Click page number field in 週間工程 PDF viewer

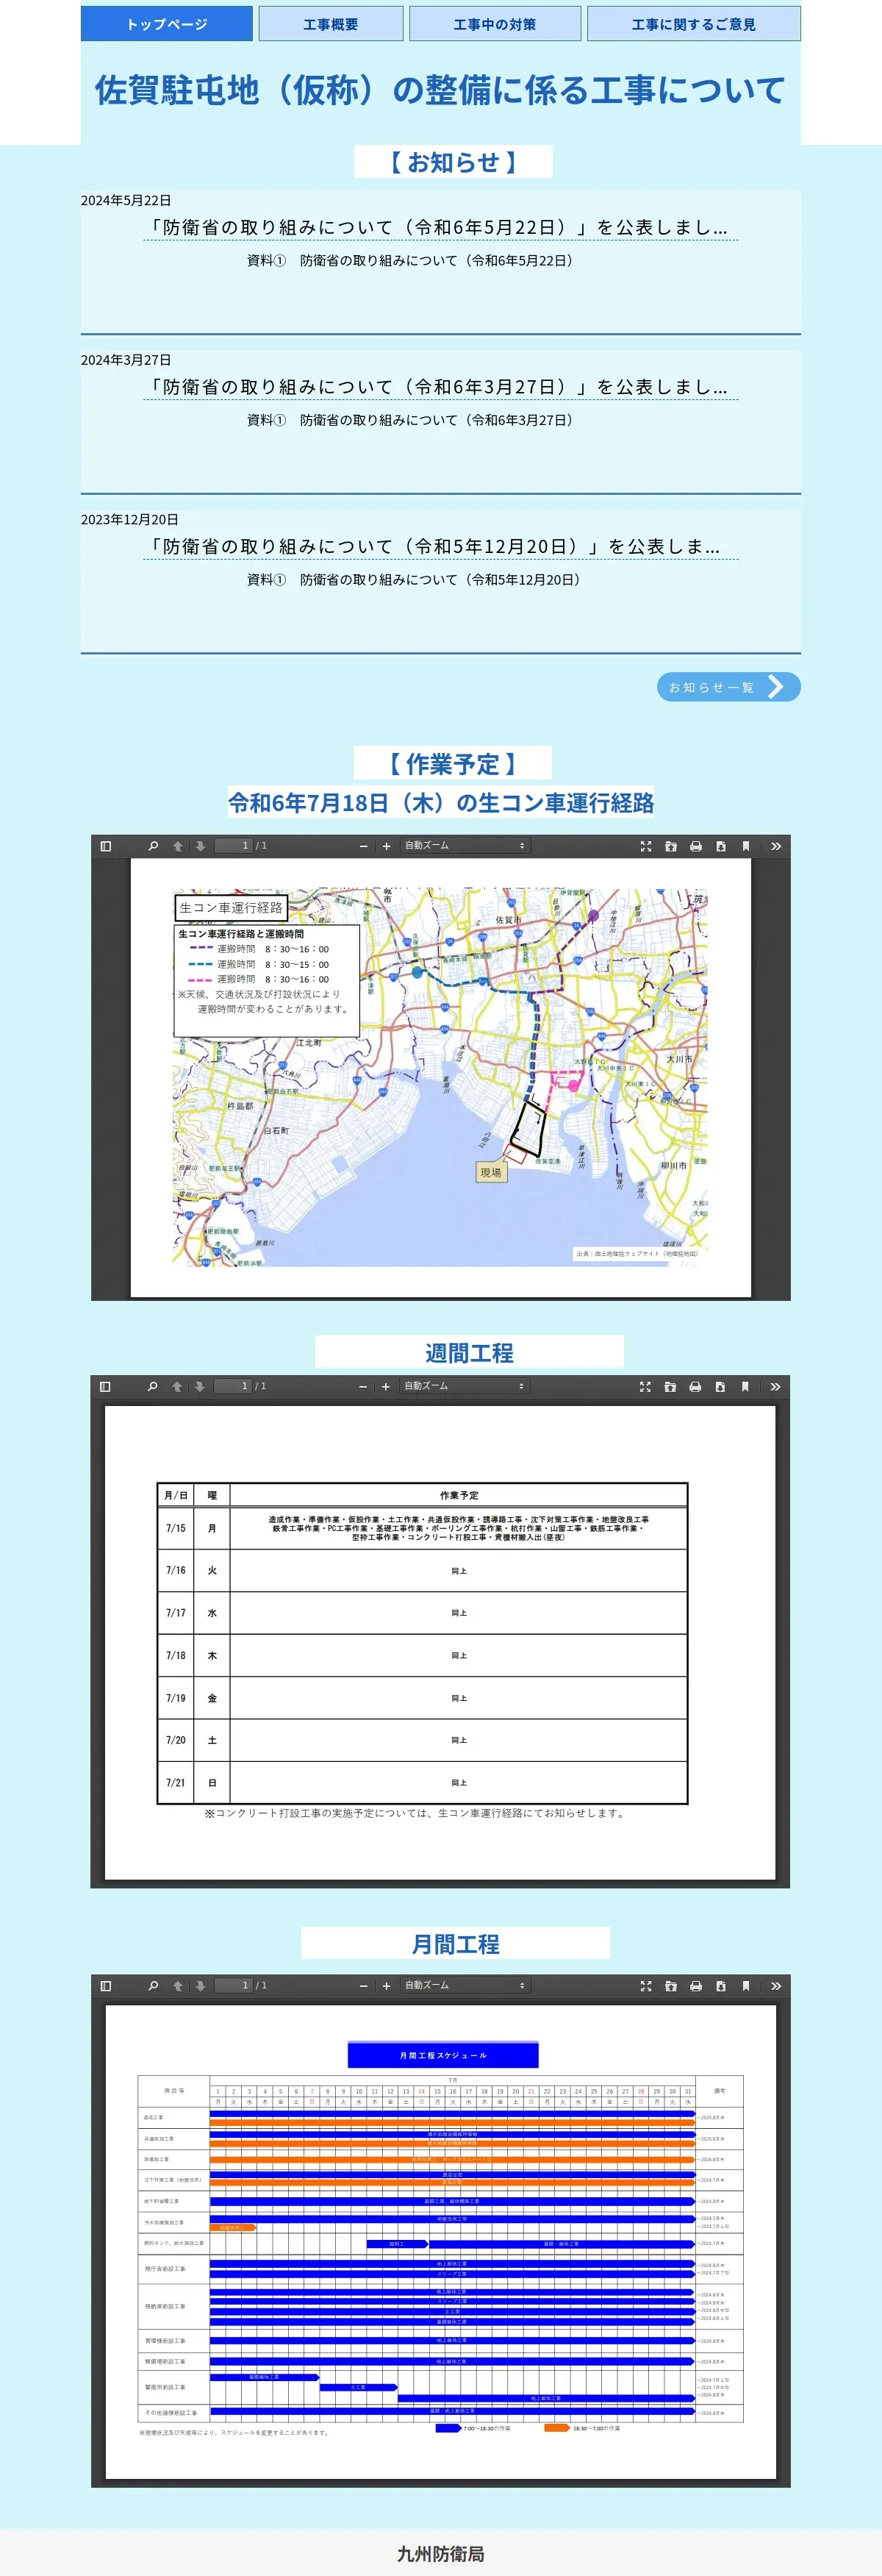232,1386
